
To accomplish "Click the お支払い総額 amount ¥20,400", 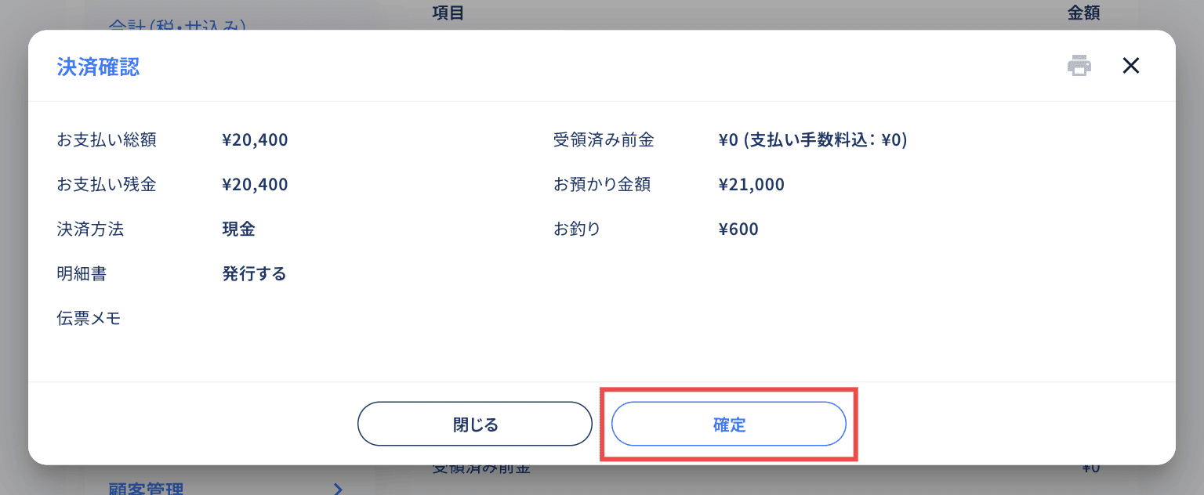I will 255,139.
